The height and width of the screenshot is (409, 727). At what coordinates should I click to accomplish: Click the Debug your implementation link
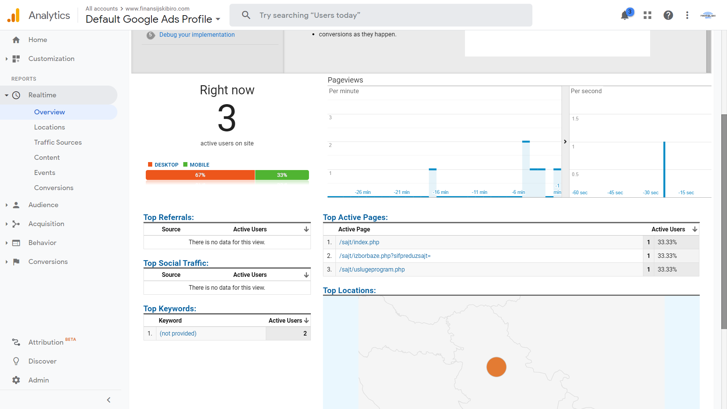(x=197, y=34)
